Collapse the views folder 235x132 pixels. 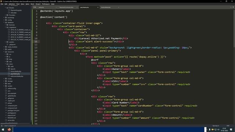coord(6,64)
